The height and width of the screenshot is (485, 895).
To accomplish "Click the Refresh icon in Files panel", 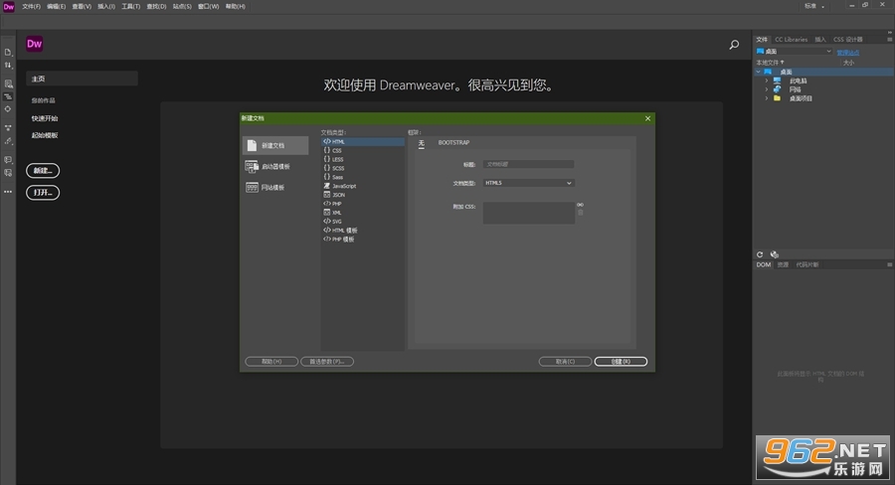I will [x=760, y=254].
